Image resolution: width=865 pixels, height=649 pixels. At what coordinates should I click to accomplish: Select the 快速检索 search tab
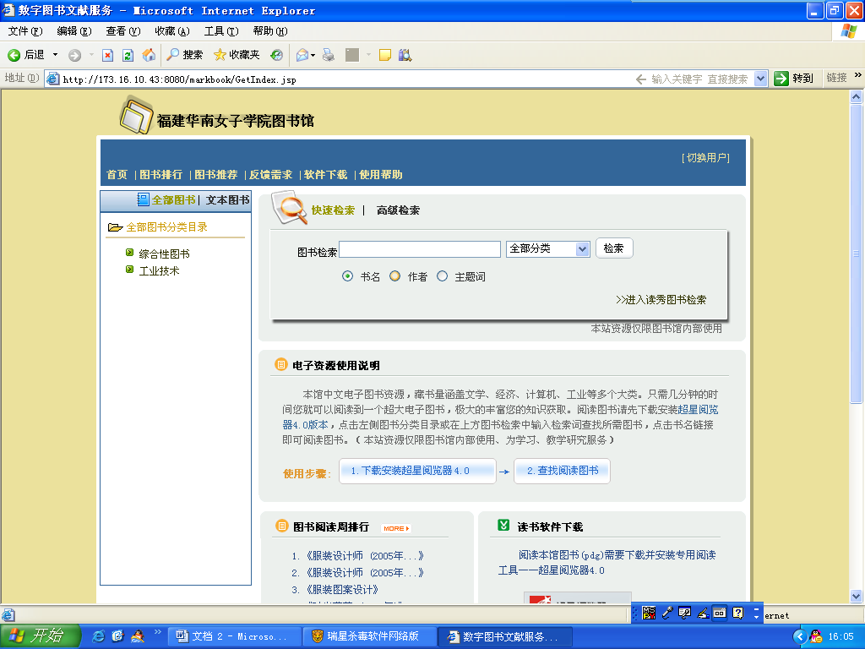click(333, 210)
